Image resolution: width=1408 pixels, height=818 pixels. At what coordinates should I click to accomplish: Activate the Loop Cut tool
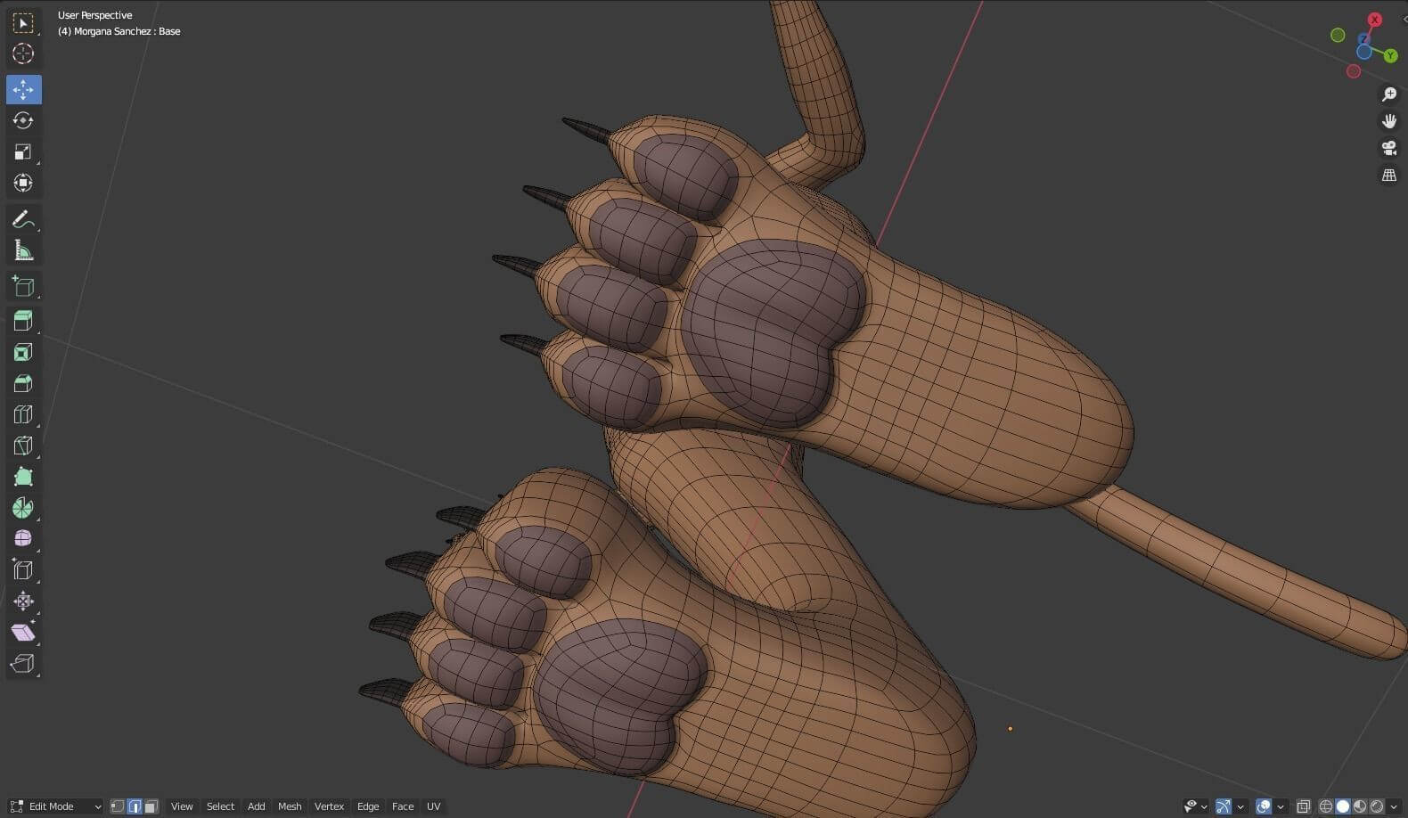[23, 414]
